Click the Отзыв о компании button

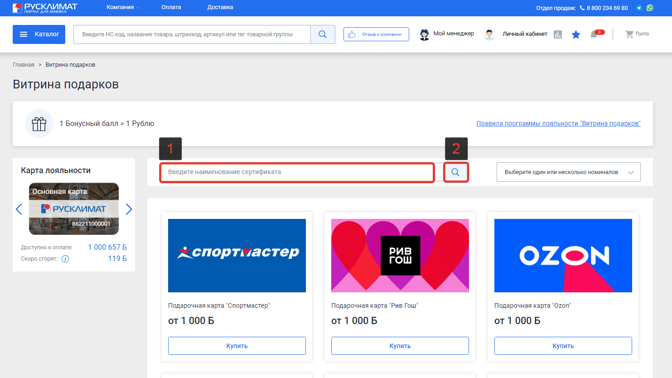(376, 34)
